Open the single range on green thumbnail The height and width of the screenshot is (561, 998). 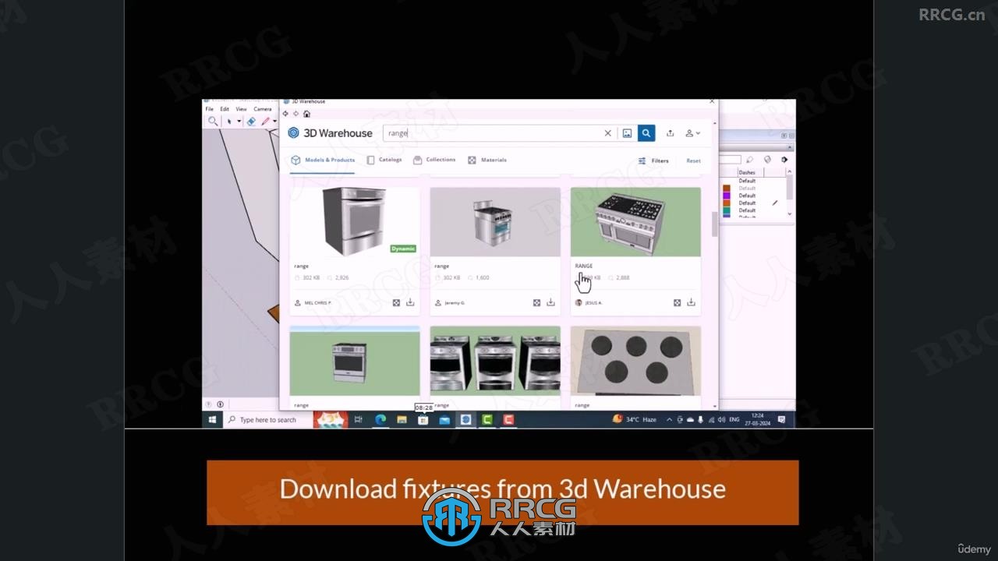[355, 361]
